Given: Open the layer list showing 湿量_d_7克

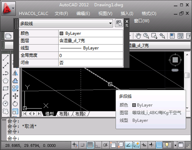Looking at the screenshot, I should pos(160,46).
